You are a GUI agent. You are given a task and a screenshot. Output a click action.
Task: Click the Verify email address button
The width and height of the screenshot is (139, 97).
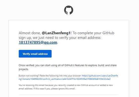35,54
